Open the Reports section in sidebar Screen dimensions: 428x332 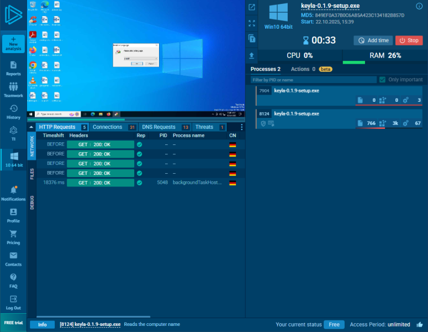[x=13, y=69]
